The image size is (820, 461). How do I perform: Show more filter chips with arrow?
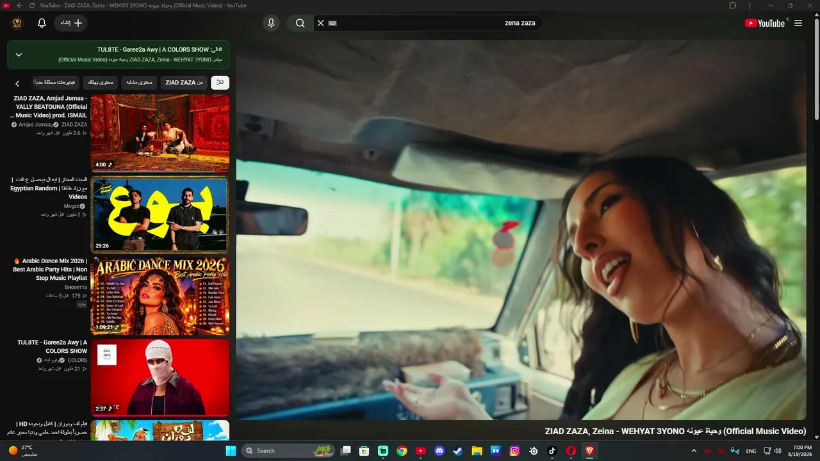17,83
